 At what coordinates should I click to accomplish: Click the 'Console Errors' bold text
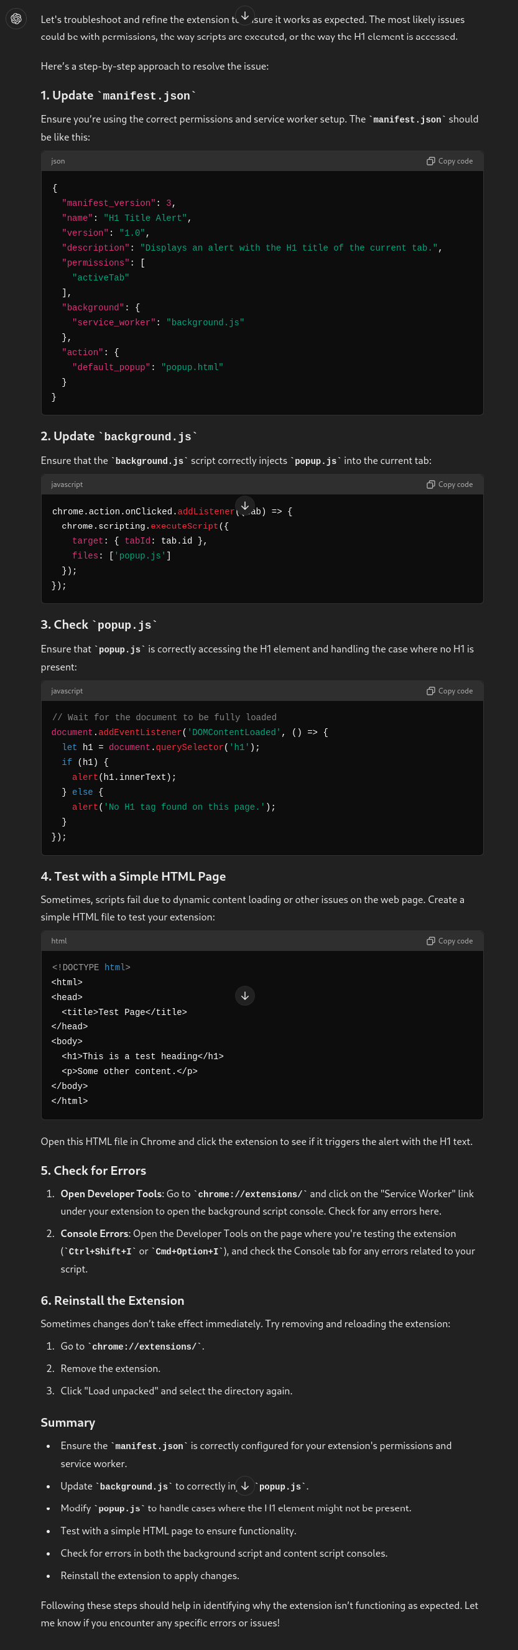(95, 1233)
